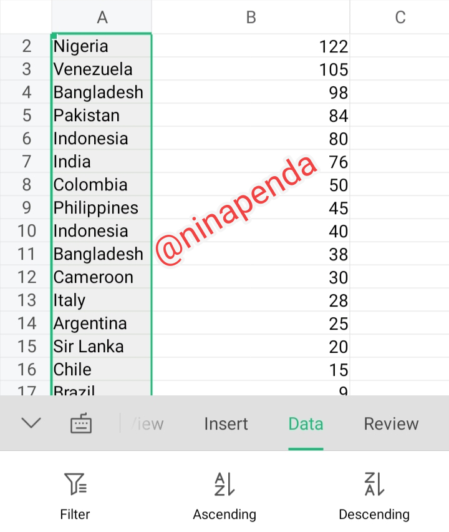Select column B header

pyautogui.click(x=251, y=17)
